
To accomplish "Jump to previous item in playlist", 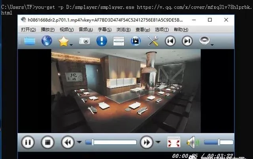I will coord(170,41).
